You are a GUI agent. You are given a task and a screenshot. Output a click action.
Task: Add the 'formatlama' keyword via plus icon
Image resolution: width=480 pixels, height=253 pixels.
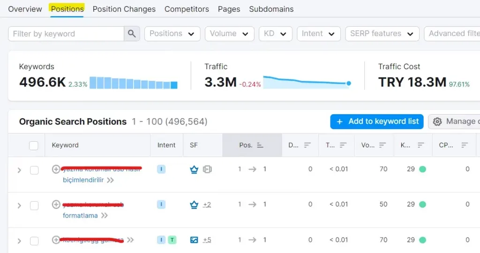tap(56, 204)
